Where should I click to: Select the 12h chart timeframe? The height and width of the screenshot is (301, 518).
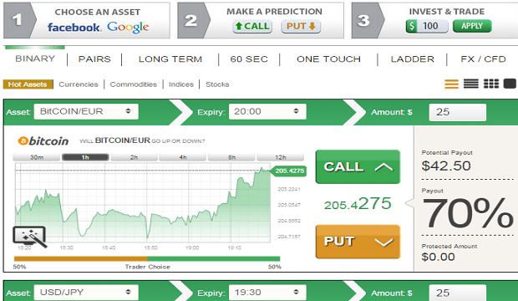(x=280, y=157)
